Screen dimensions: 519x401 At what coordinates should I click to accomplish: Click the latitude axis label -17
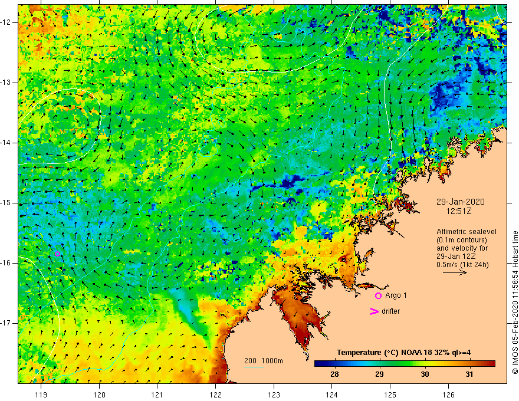tap(6, 323)
